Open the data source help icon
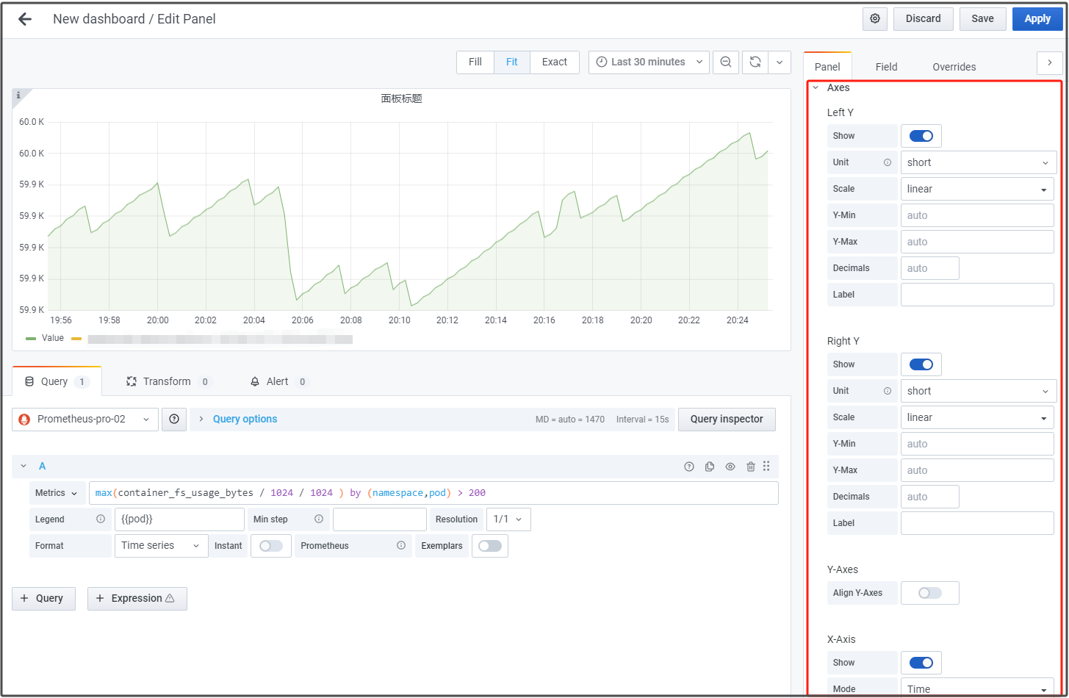1069x698 pixels. click(x=174, y=420)
